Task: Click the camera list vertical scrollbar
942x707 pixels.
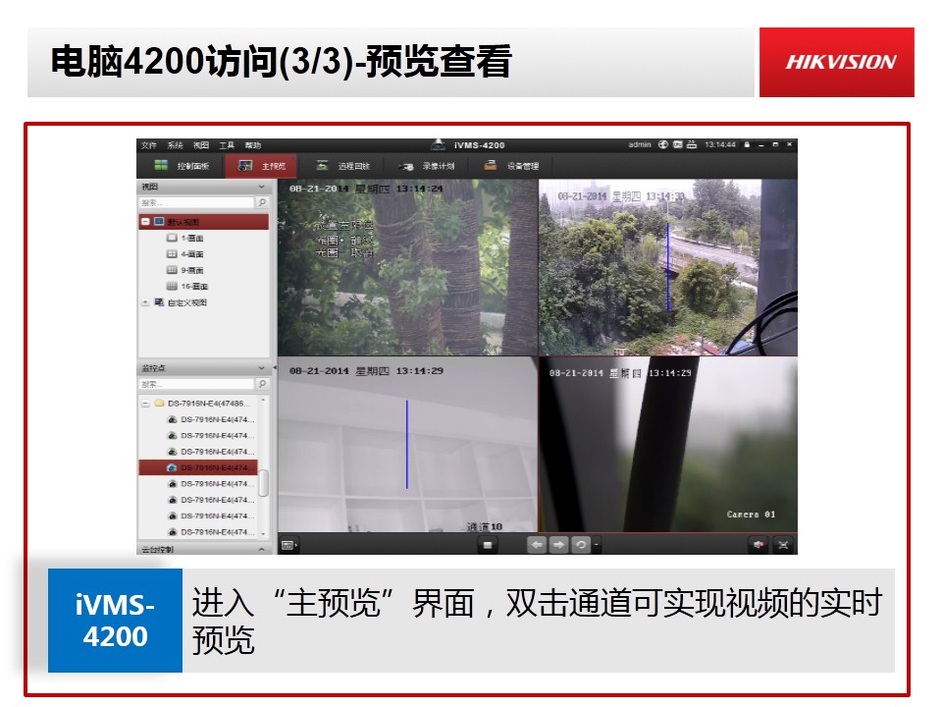Action: click(x=263, y=483)
